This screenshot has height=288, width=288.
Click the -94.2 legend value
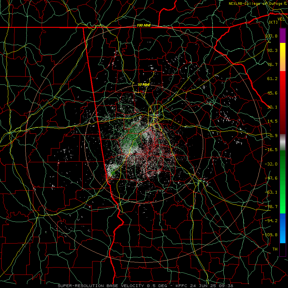(x=271, y=221)
